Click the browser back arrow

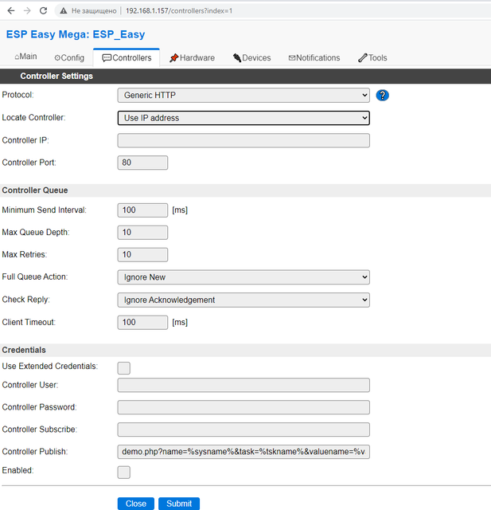(x=11, y=10)
